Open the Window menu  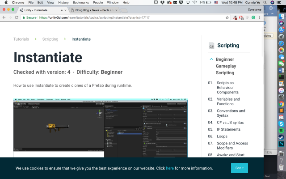tap(113, 3)
